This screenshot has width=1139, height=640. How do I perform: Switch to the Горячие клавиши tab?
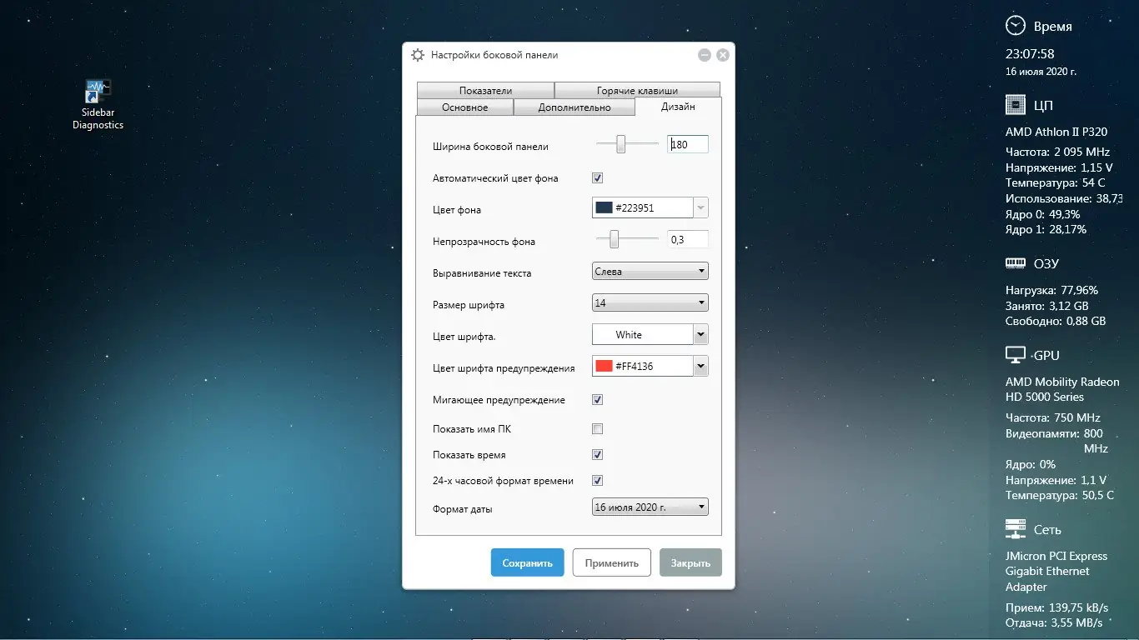pos(637,90)
